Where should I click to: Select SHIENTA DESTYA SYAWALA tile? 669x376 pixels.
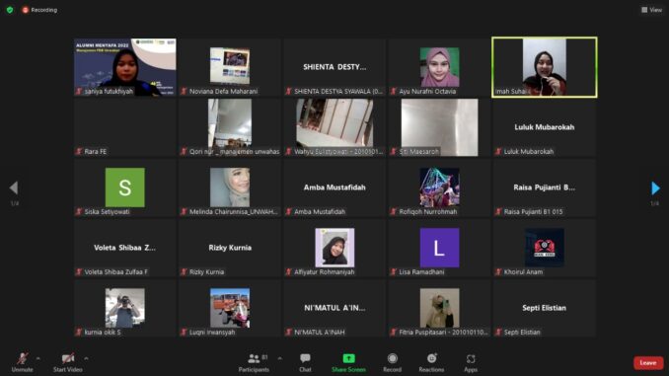click(x=334, y=67)
